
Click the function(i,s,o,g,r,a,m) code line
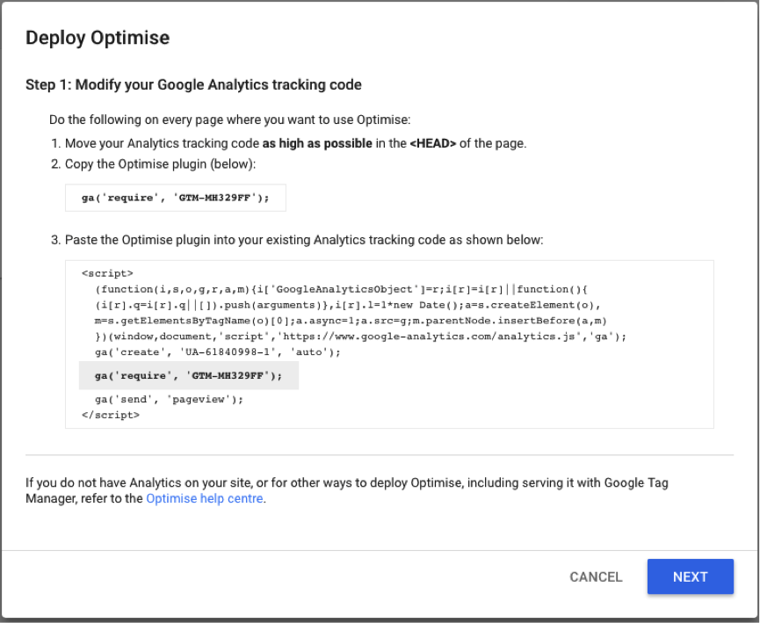point(341,289)
